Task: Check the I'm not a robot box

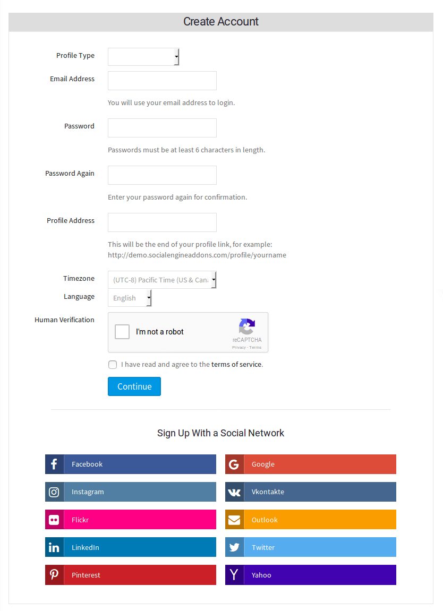Action: [122, 332]
